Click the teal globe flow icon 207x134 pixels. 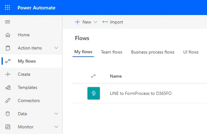tap(94, 93)
